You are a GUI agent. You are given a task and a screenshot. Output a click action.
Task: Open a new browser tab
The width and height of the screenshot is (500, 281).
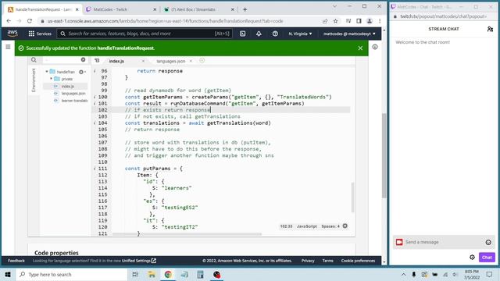245,9
